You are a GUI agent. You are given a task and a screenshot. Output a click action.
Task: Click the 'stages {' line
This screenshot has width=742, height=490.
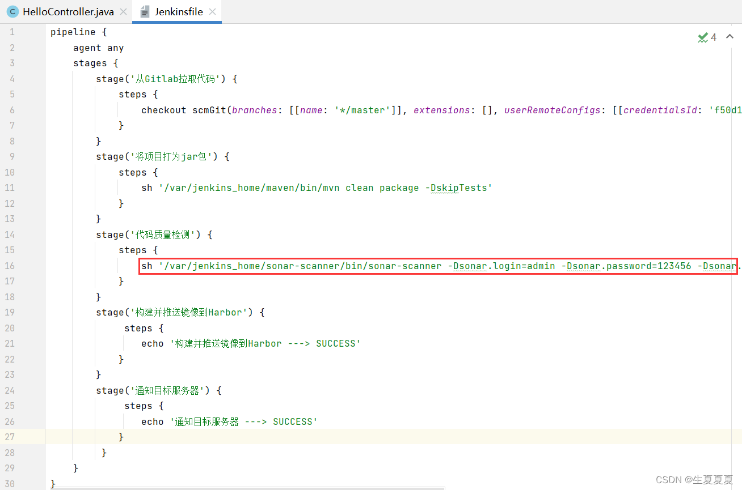[x=95, y=63]
